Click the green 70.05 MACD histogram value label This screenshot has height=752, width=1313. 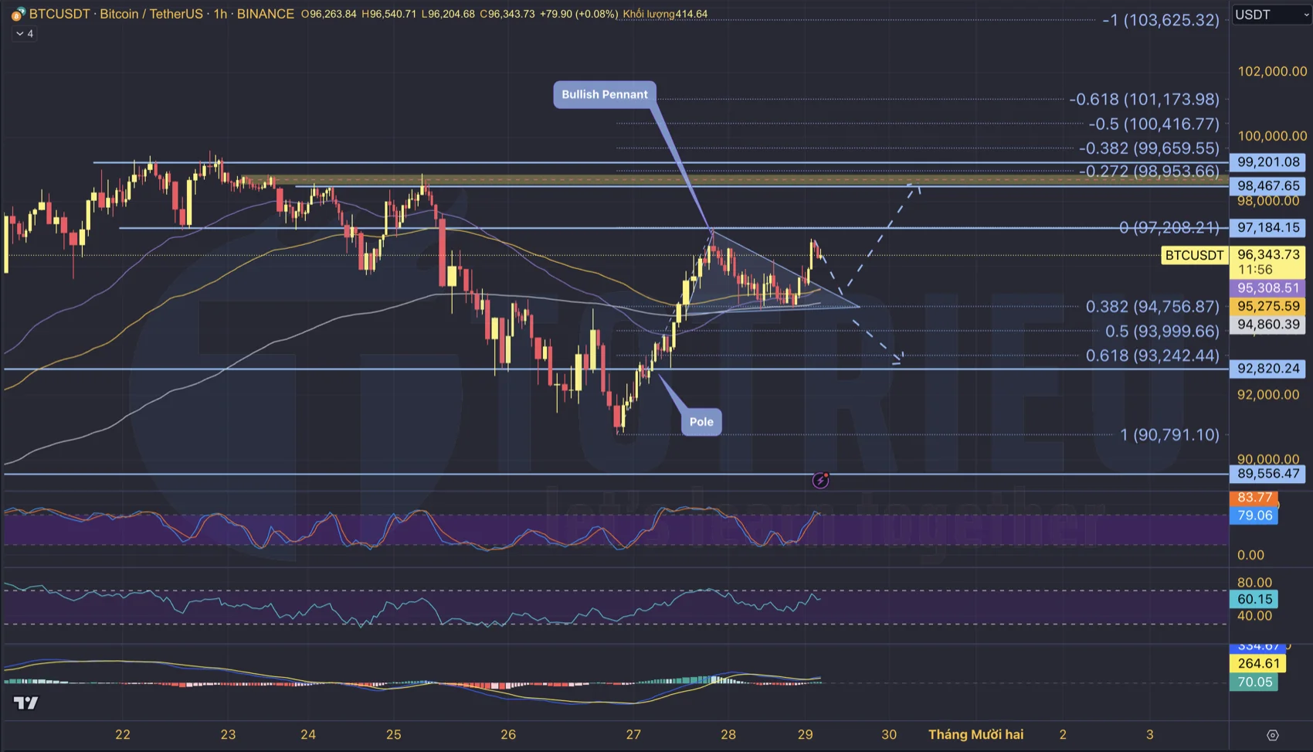(1254, 682)
